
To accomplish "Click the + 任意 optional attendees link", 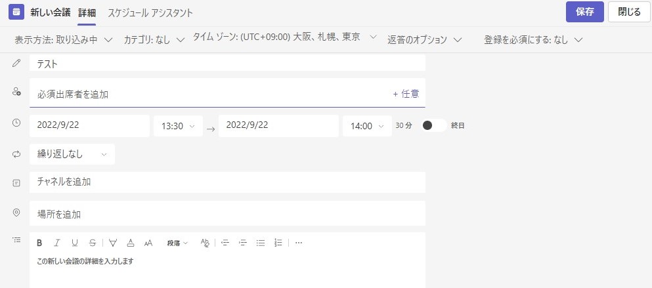I will 406,94.
